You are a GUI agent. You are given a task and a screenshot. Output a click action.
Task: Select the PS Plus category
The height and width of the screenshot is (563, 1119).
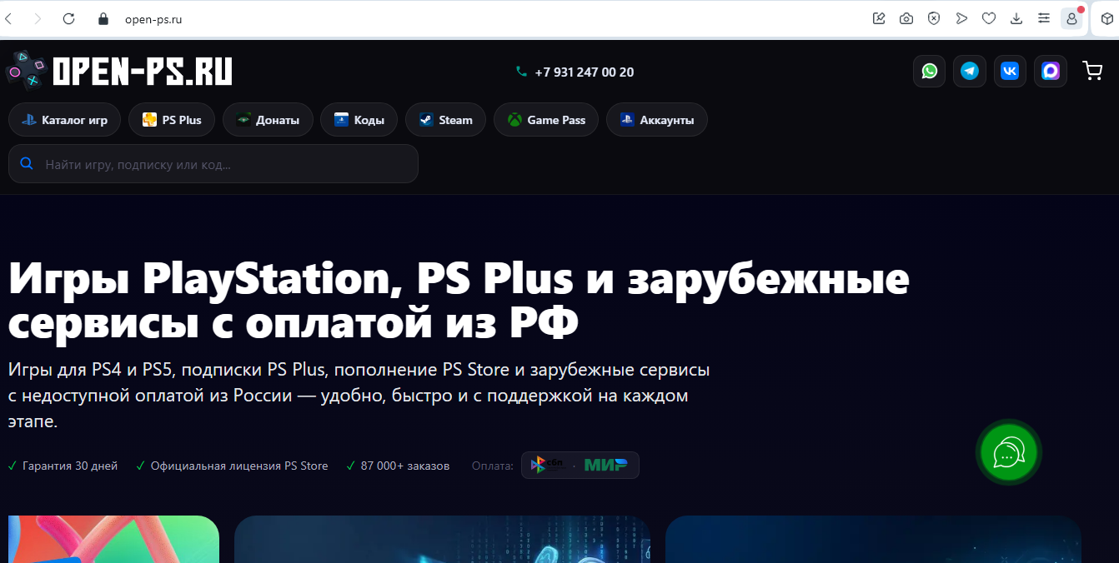click(172, 120)
